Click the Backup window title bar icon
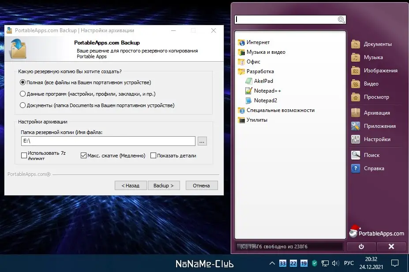This screenshot has height=272, width=409. pyautogui.click(x=9, y=30)
